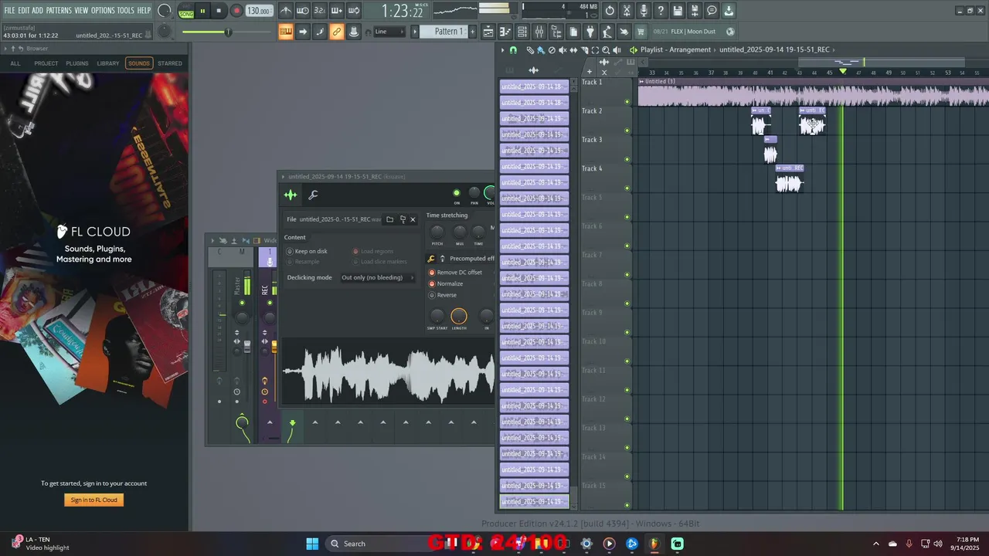Switch to the LIBRARY browser tab

[108, 63]
